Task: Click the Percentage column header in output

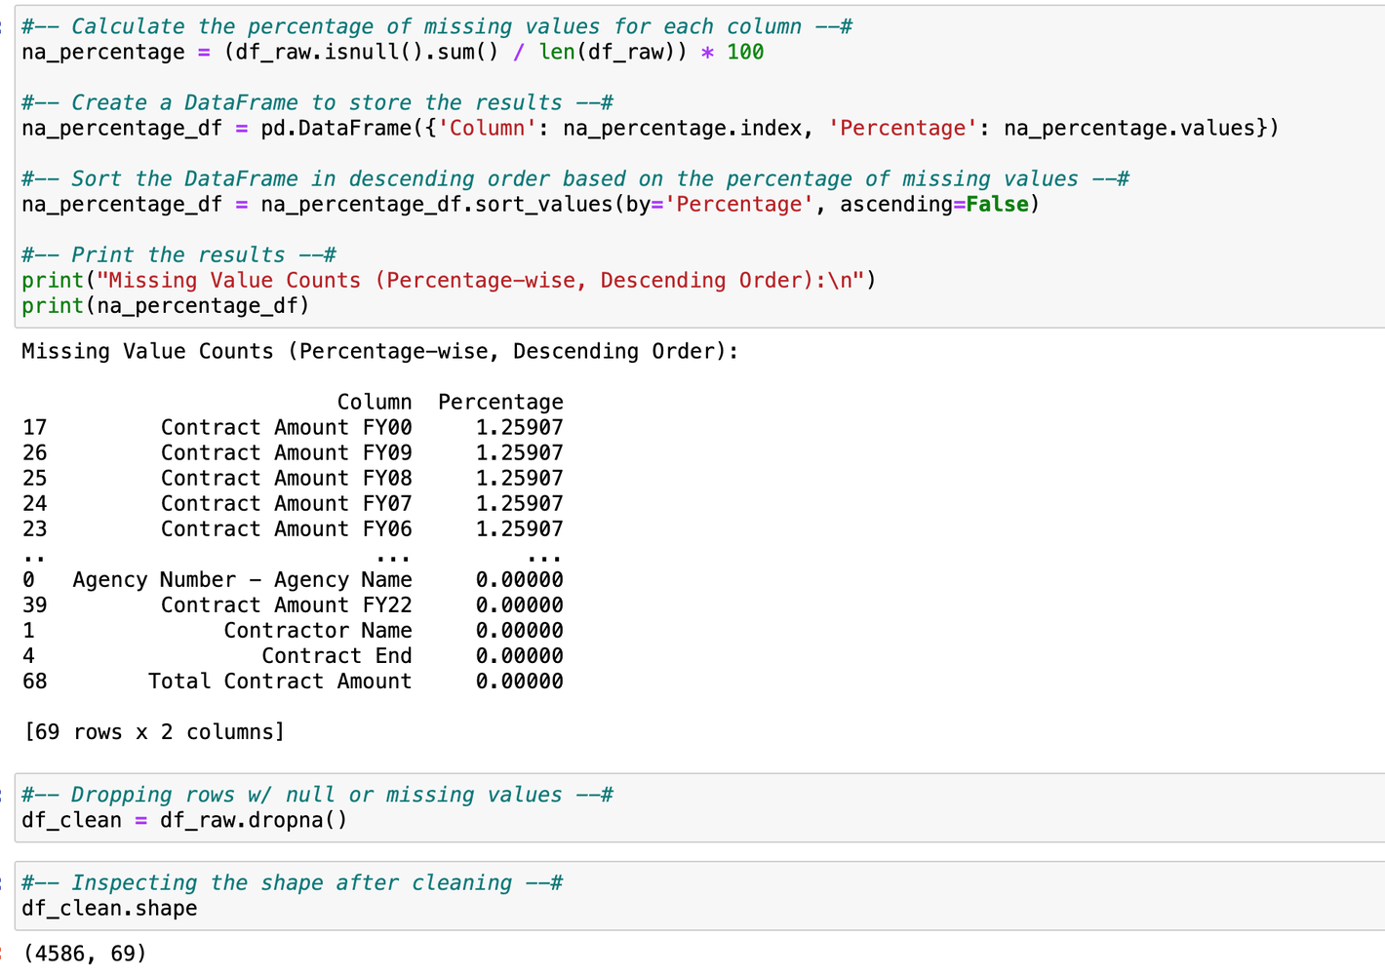Action: pyautogui.click(x=500, y=402)
